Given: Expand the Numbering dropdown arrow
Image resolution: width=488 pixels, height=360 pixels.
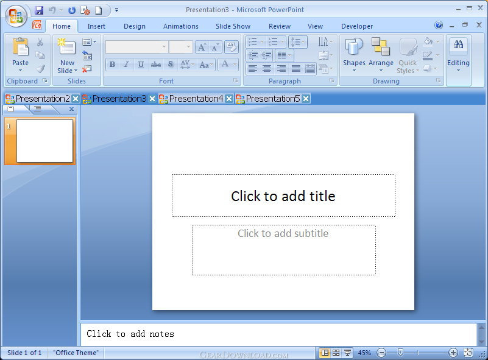Looking at the screenshot, I should point(282,41).
